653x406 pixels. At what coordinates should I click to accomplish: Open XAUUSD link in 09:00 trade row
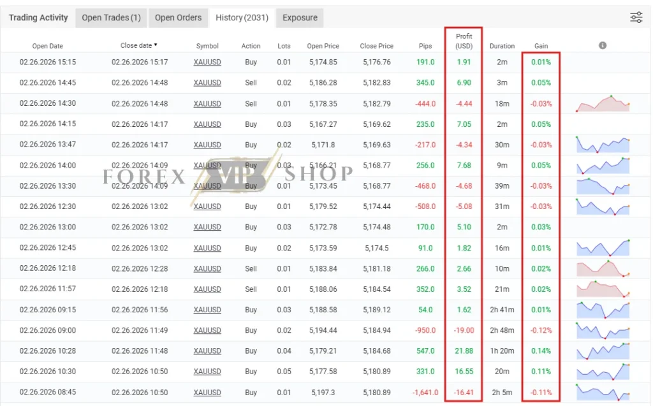[x=207, y=330]
